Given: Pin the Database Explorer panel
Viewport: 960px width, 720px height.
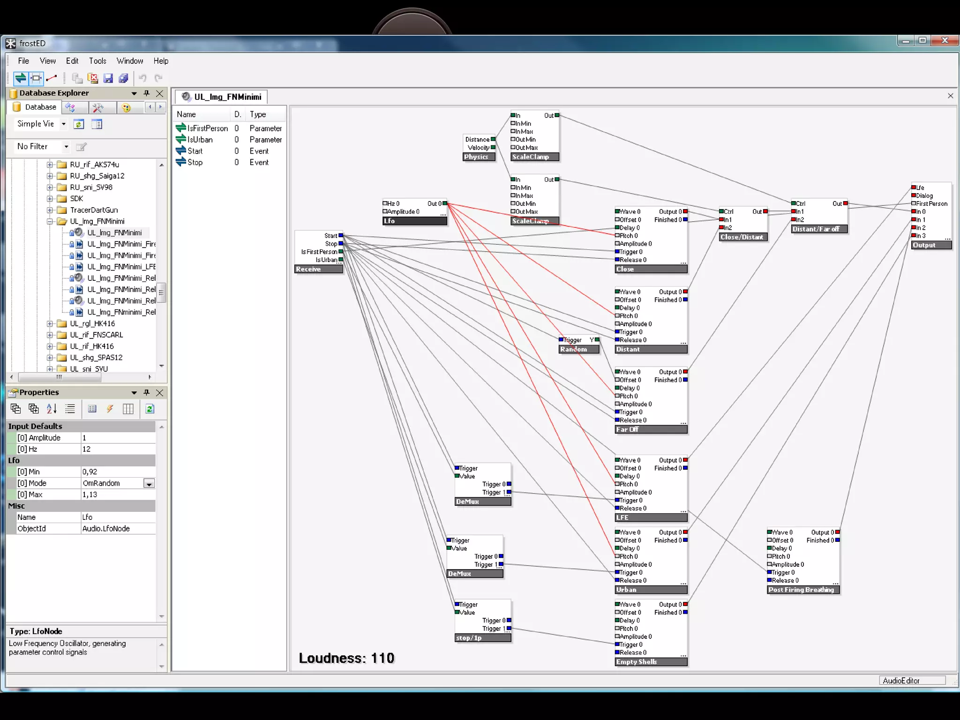Looking at the screenshot, I should tap(147, 93).
